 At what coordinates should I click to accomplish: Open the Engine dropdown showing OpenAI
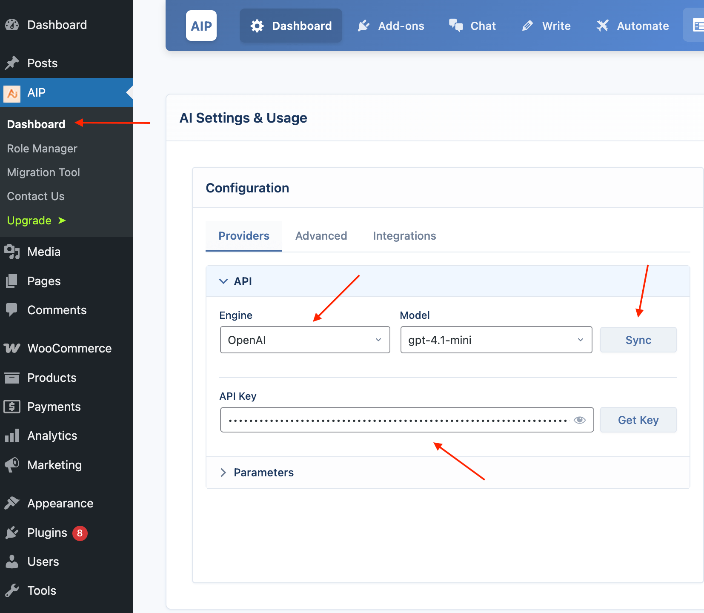305,340
